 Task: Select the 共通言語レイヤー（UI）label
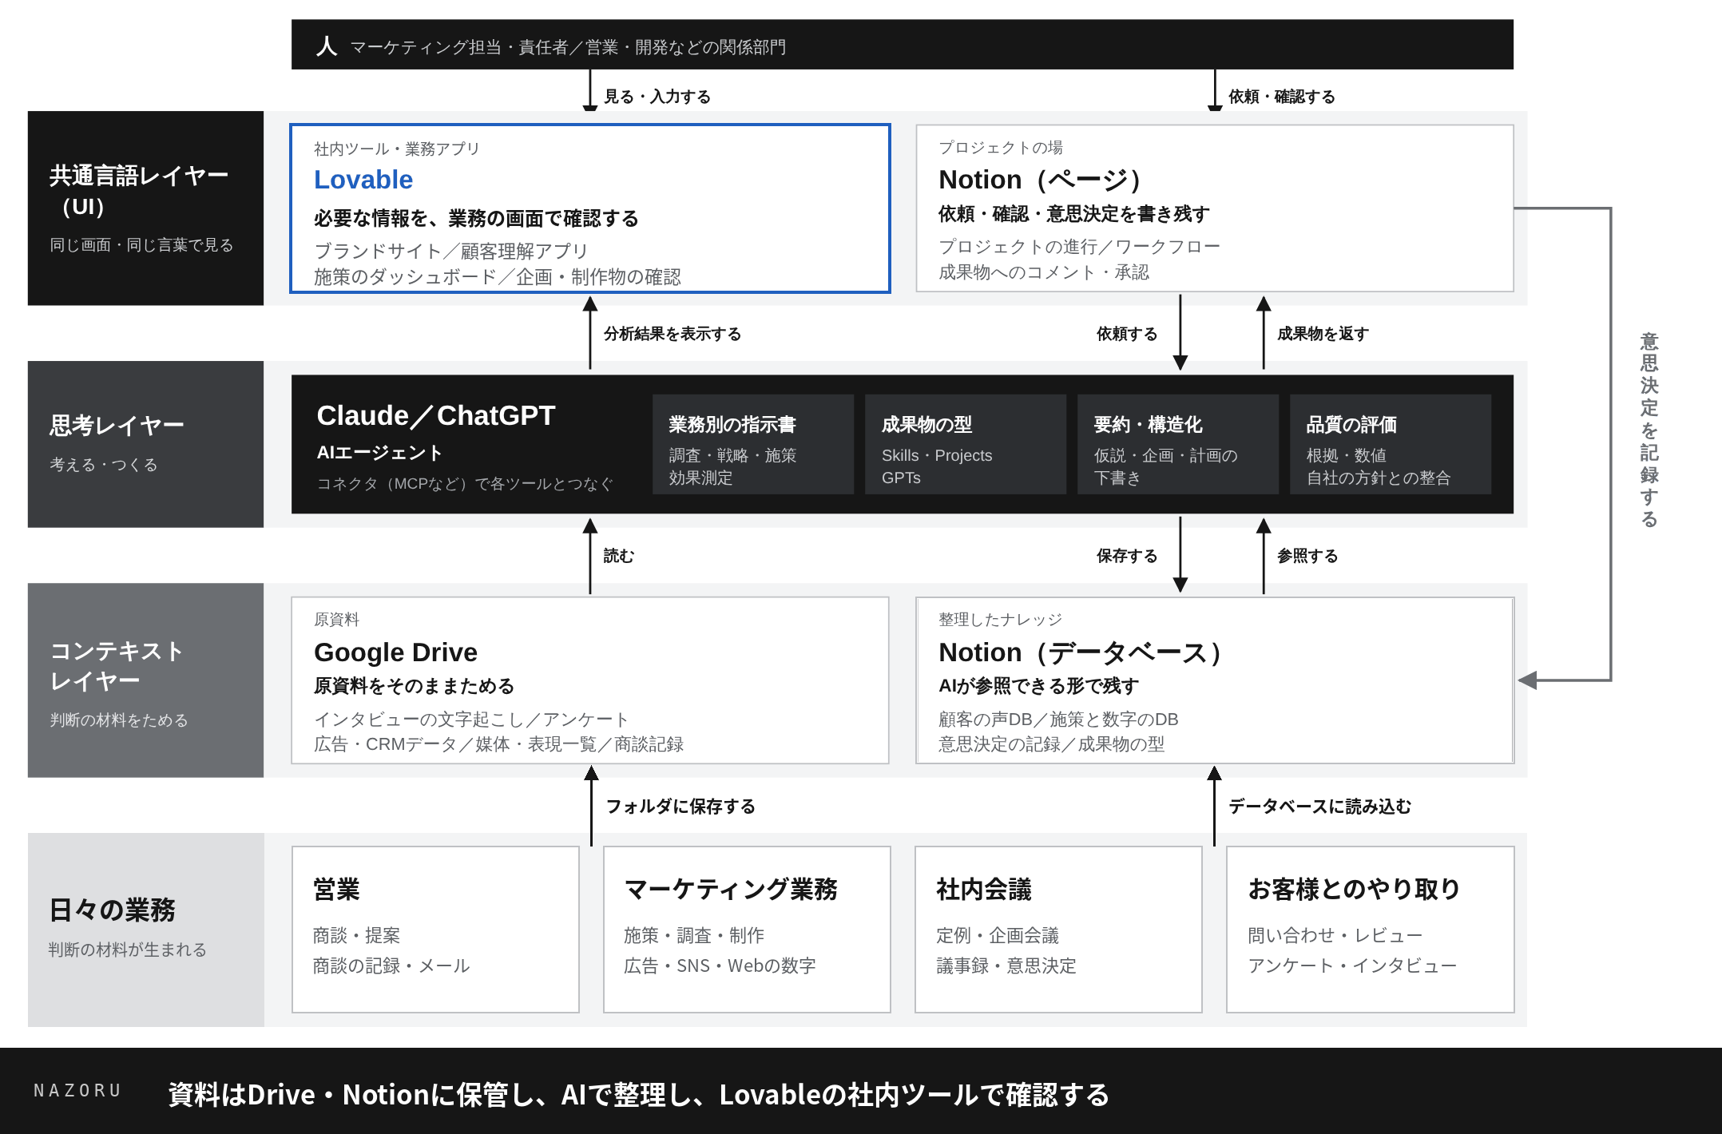tap(138, 191)
